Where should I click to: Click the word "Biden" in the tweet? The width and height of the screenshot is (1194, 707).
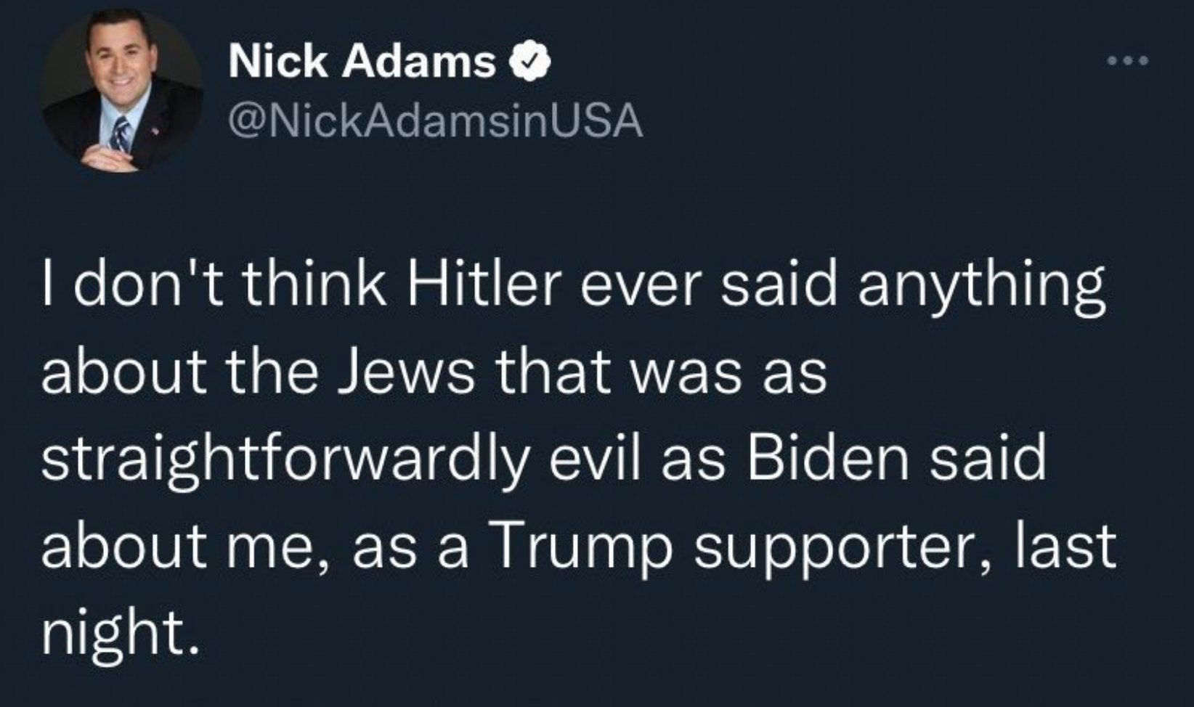(x=828, y=459)
